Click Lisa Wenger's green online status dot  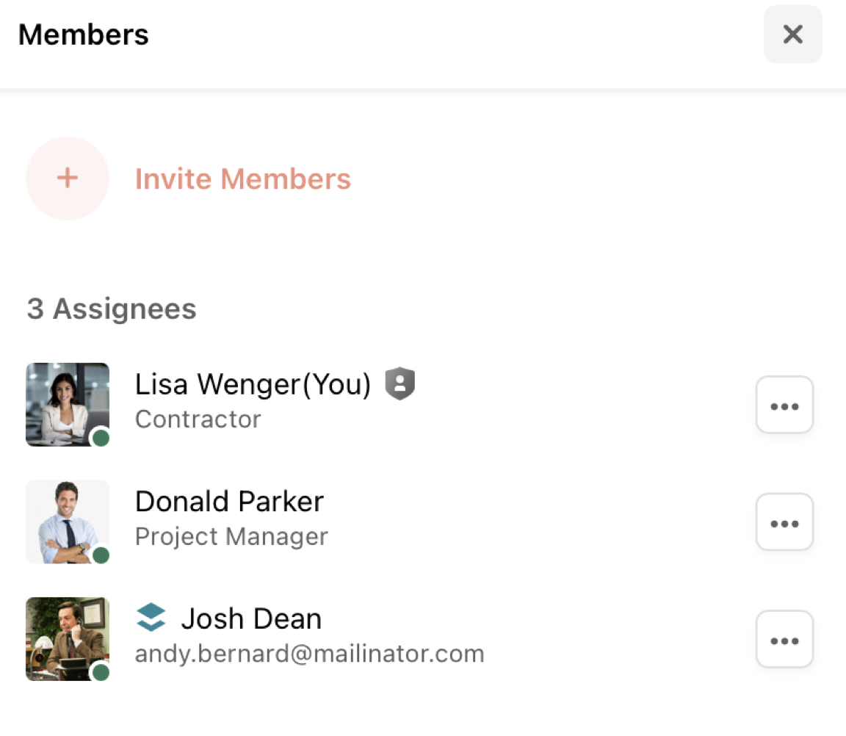click(x=101, y=438)
